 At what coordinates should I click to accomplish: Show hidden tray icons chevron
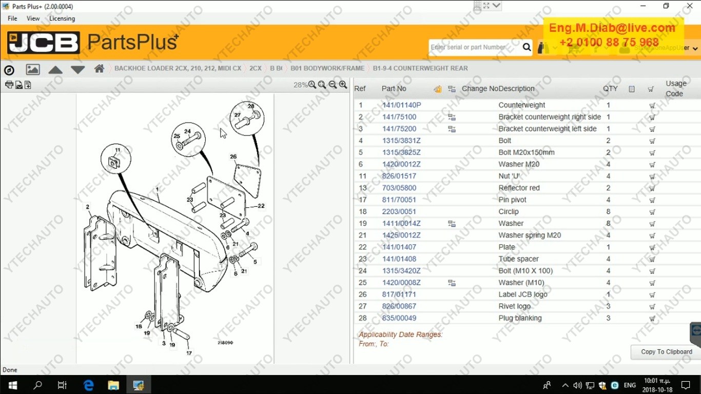tap(565, 385)
